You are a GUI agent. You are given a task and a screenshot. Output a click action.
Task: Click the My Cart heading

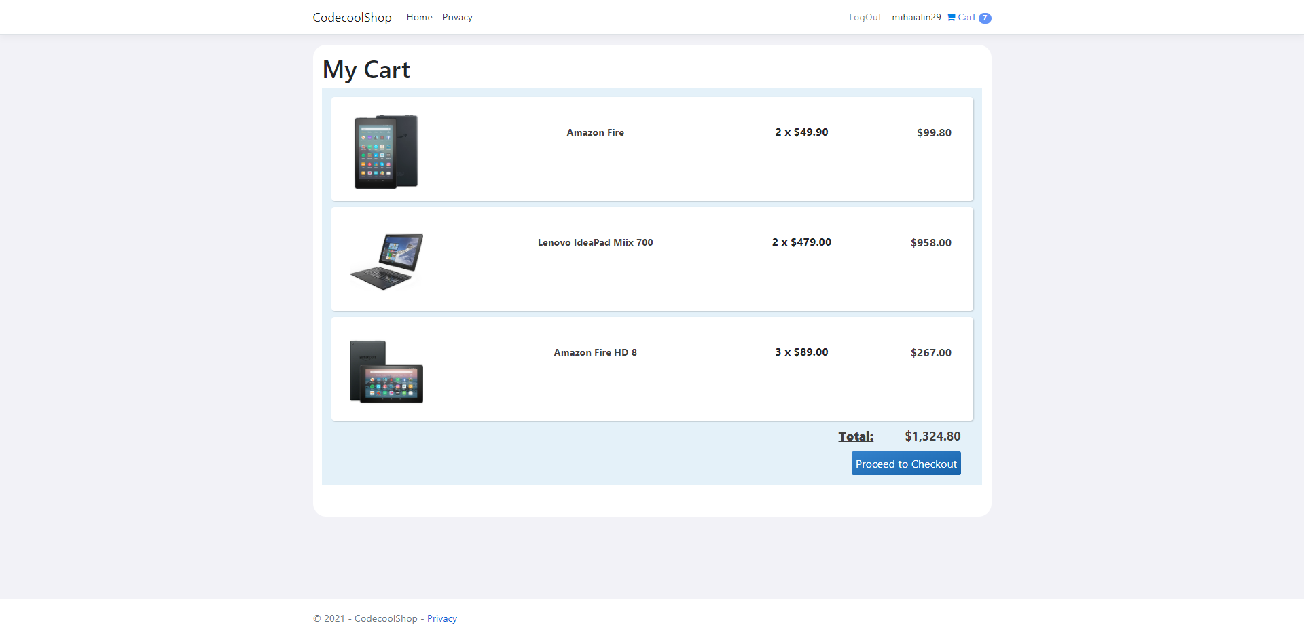point(366,70)
